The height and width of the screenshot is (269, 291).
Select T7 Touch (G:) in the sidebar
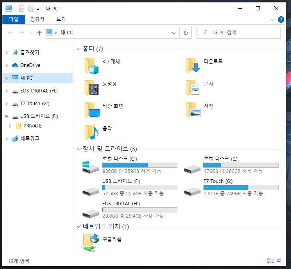point(35,104)
